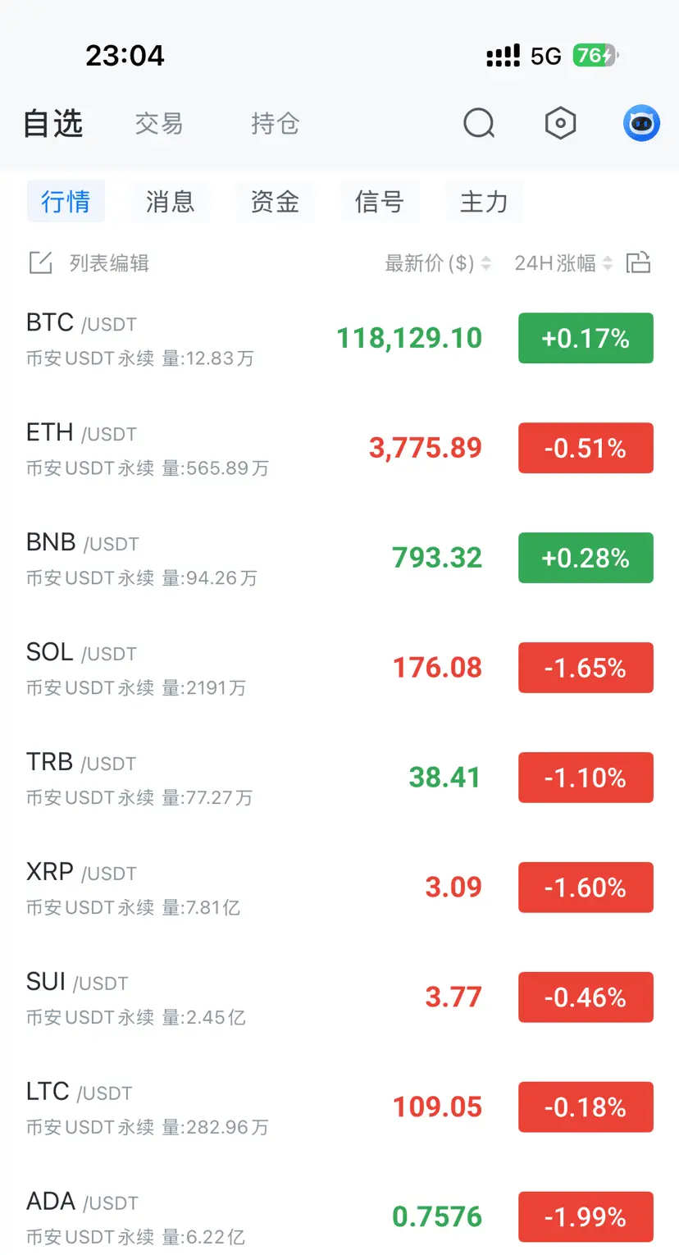The image size is (679, 1255).
Task: Toggle ETH -0.51% change badge
Action: (x=586, y=448)
